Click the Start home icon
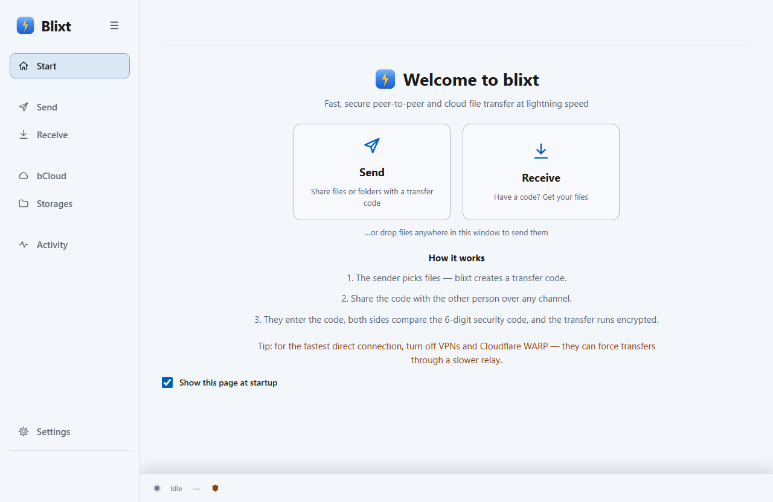Image resolution: width=773 pixels, height=502 pixels. pos(24,66)
